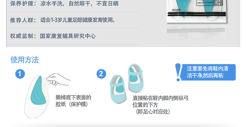Click the 权威监制 label

[x=22, y=36]
